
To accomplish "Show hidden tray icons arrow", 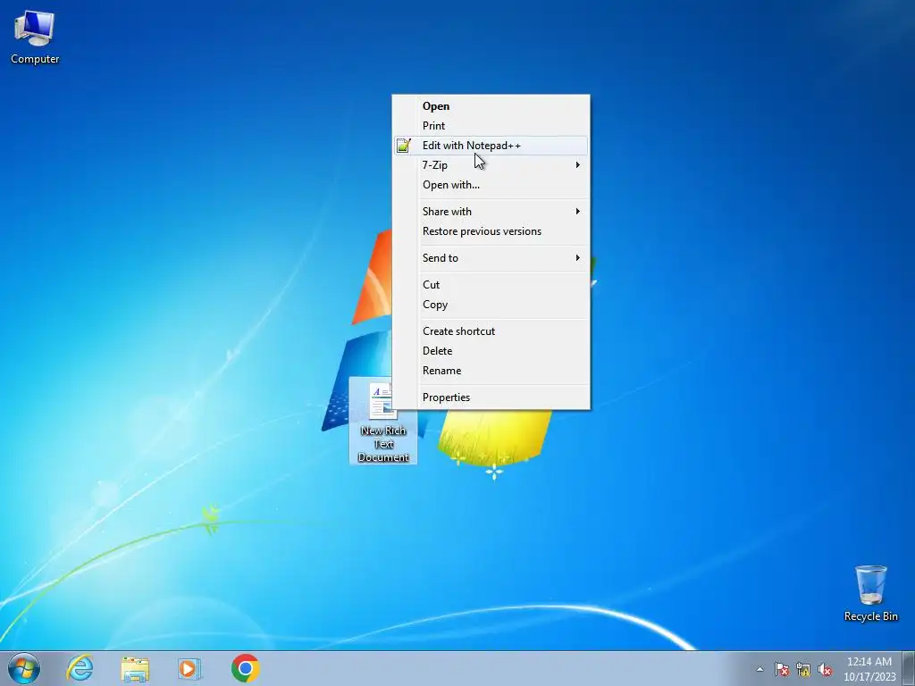I will (x=760, y=669).
